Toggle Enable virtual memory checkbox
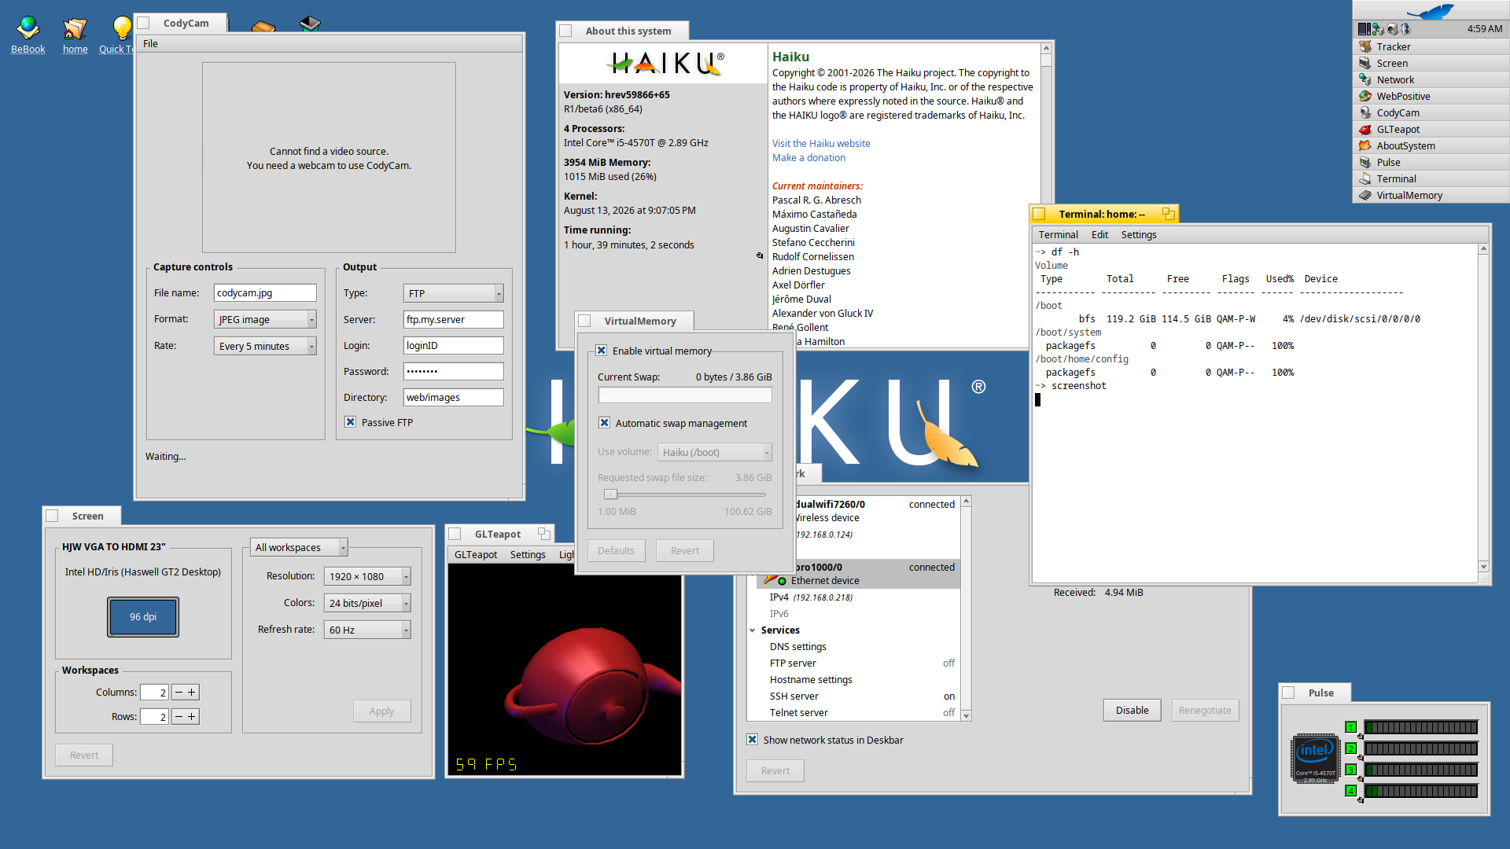Image resolution: width=1510 pixels, height=849 pixels. (x=601, y=351)
